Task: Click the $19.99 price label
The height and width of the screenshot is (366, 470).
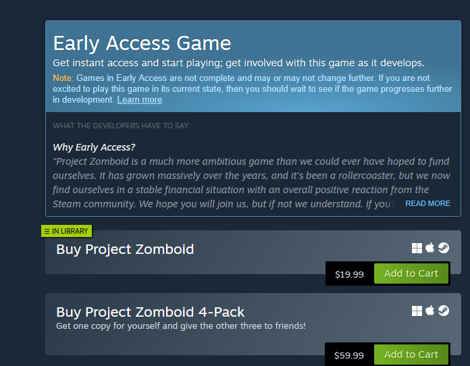Action: pos(349,274)
